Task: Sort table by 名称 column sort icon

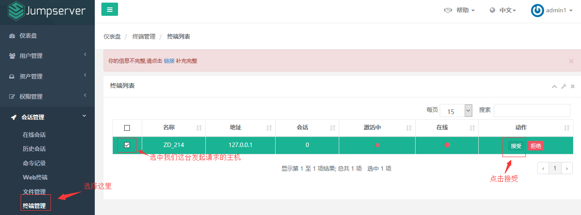Action: tap(199, 128)
